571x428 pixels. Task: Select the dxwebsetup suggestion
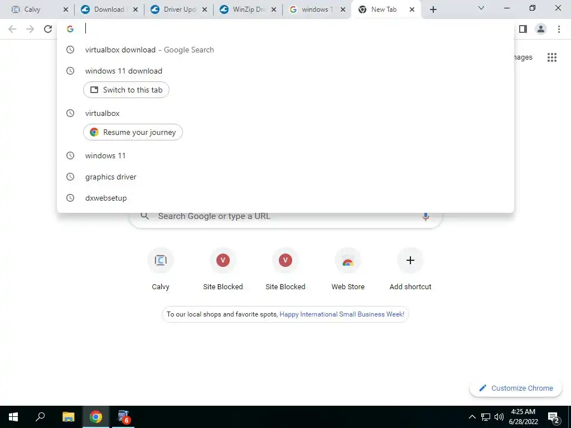coord(285,198)
